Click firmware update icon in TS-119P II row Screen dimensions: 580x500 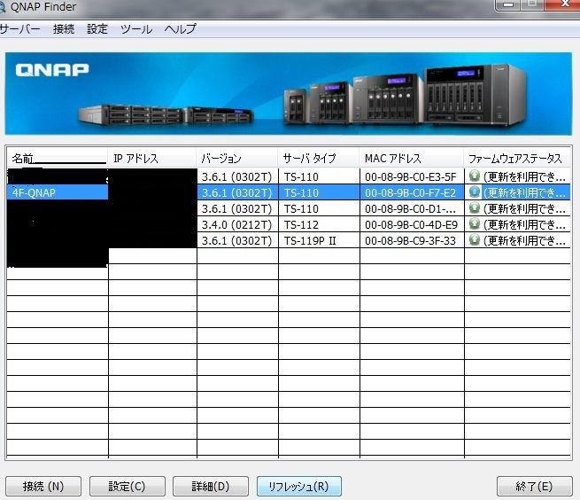(475, 239)
